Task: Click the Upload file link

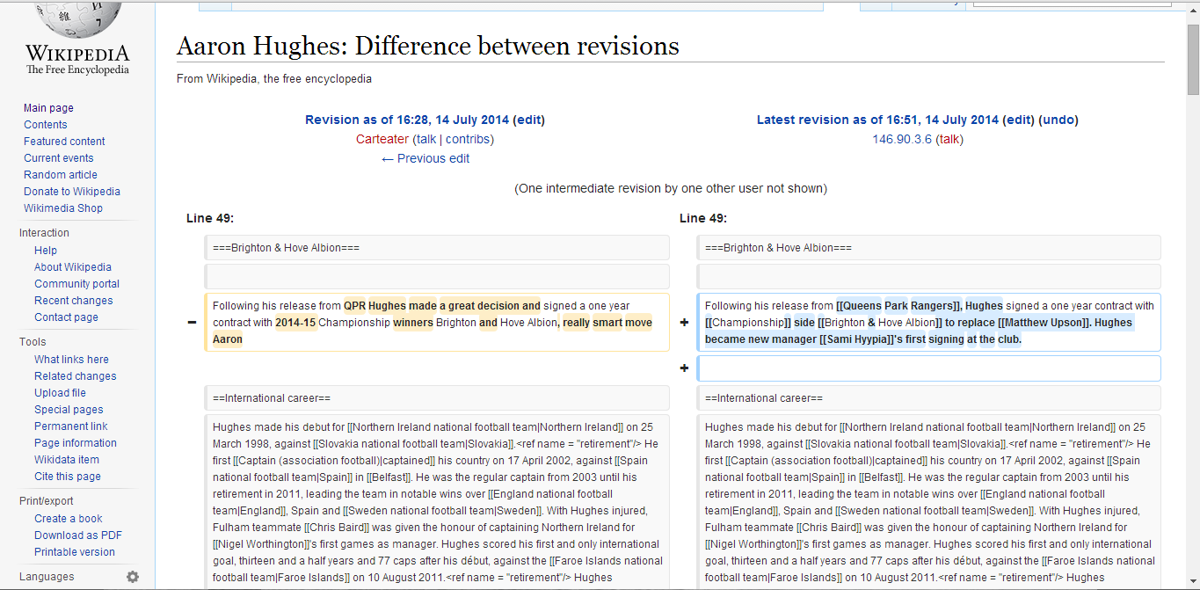Action: [60, 393]
